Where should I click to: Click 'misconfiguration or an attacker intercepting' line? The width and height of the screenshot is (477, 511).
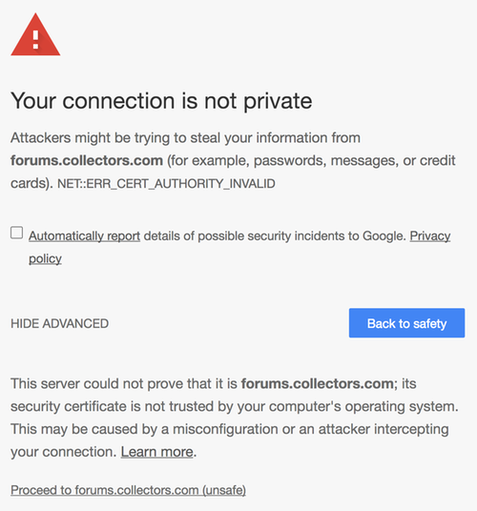(311, 429)
